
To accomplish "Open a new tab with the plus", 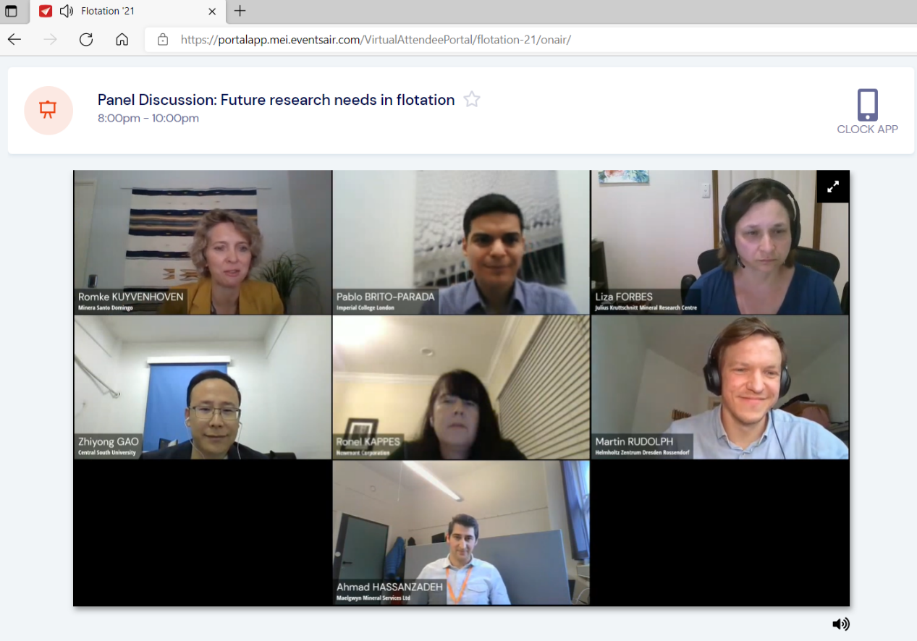I will click(240, 11).
